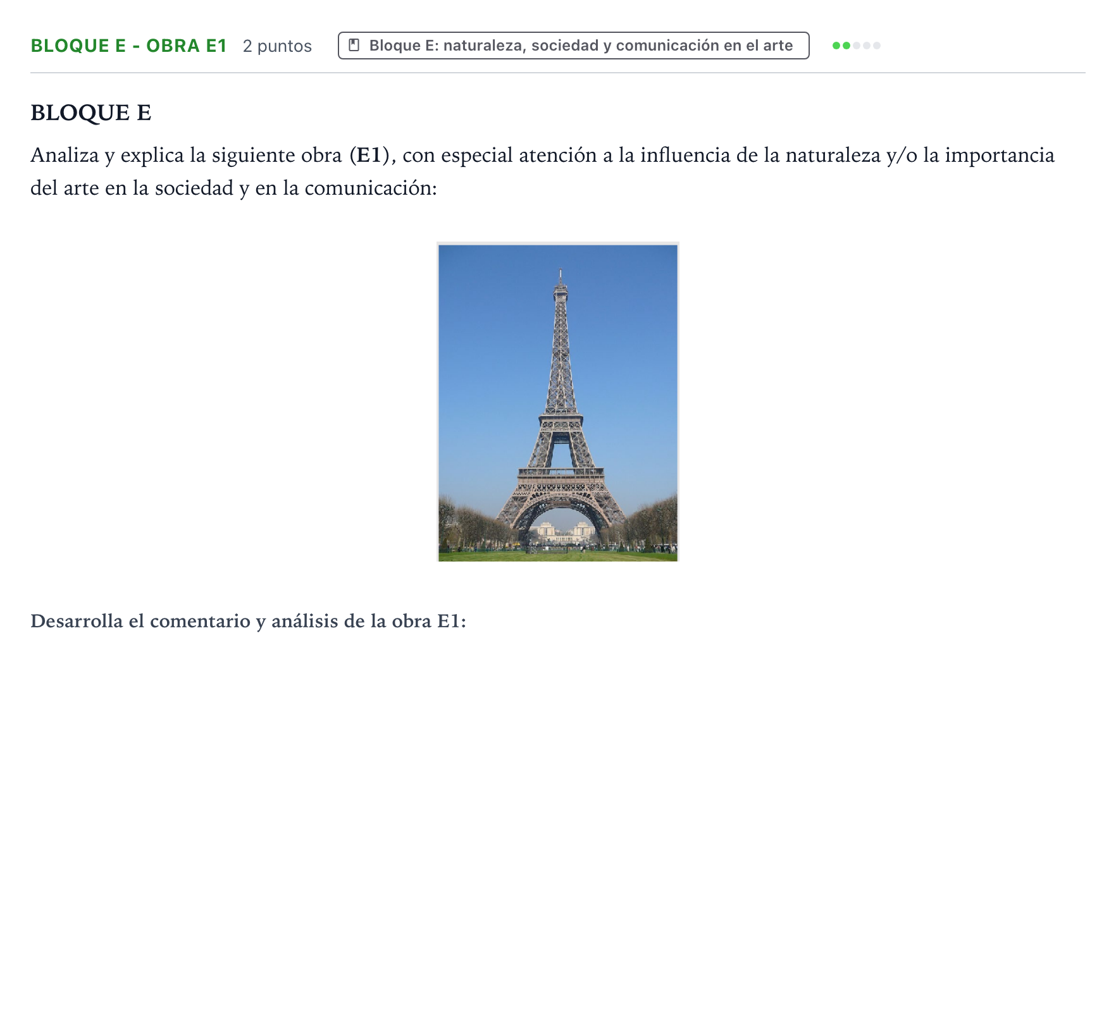Image resolution: width=1116 pixels, height=1032 pixels.
Task: Click the 'Analiza y explica la siguiente obra' paragraph
Action: coord(542,171)
